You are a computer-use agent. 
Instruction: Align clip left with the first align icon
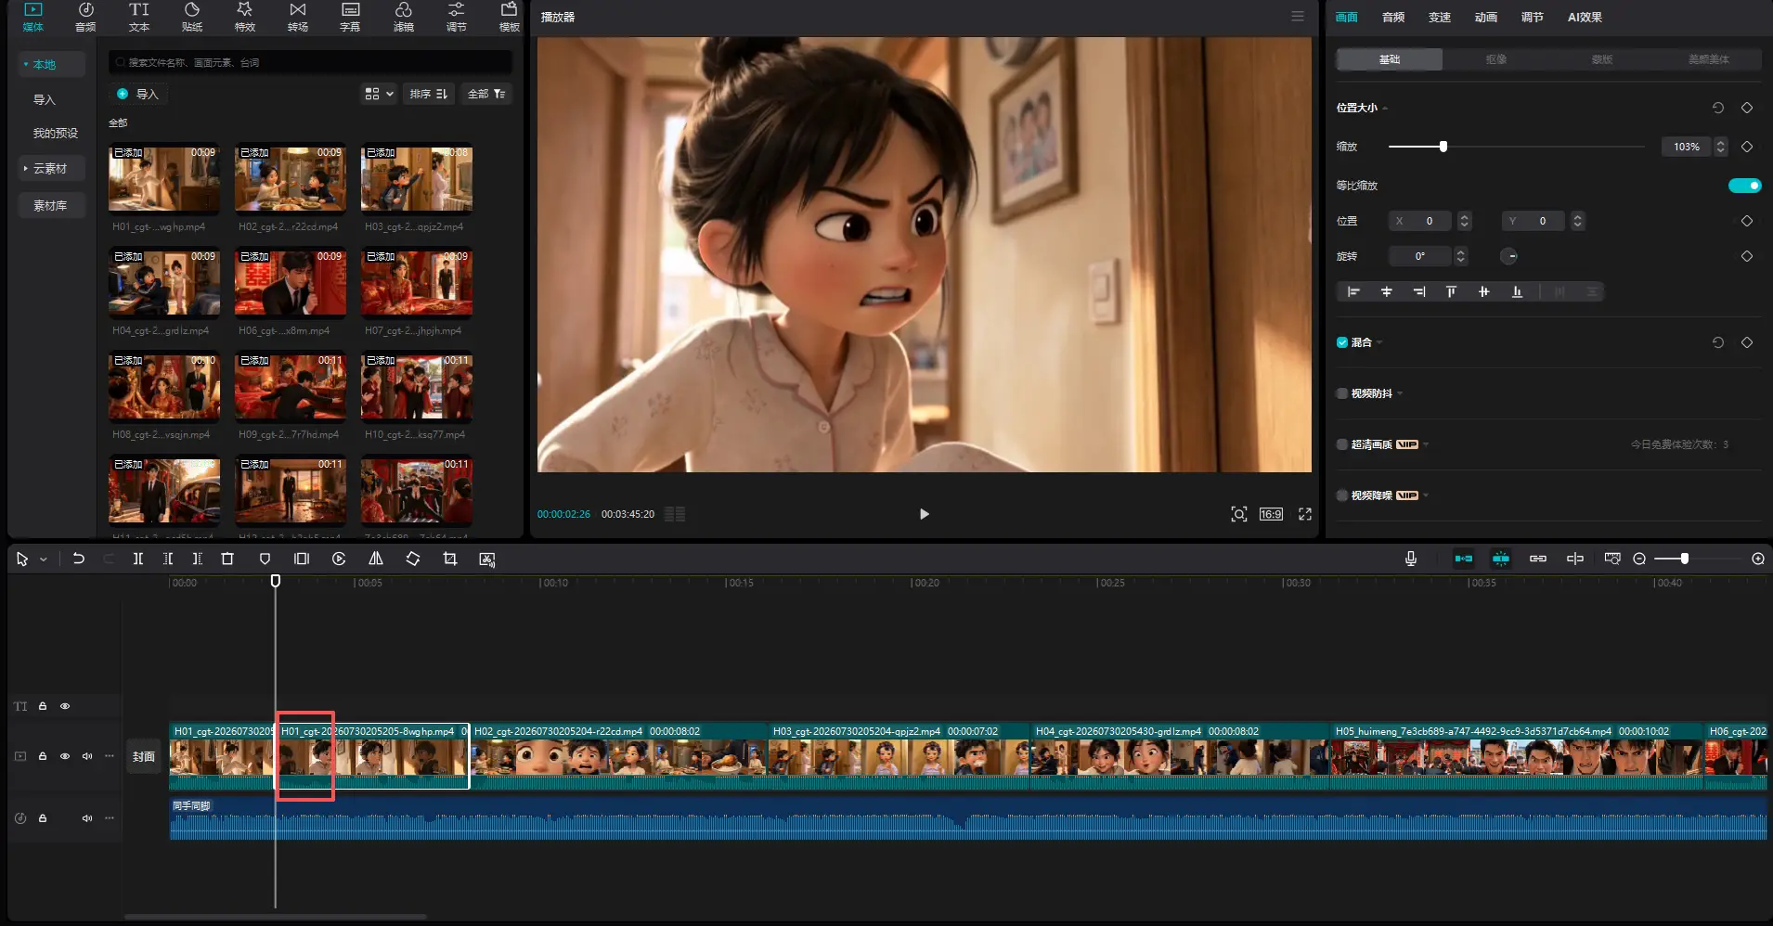(x=1353, y=291)
